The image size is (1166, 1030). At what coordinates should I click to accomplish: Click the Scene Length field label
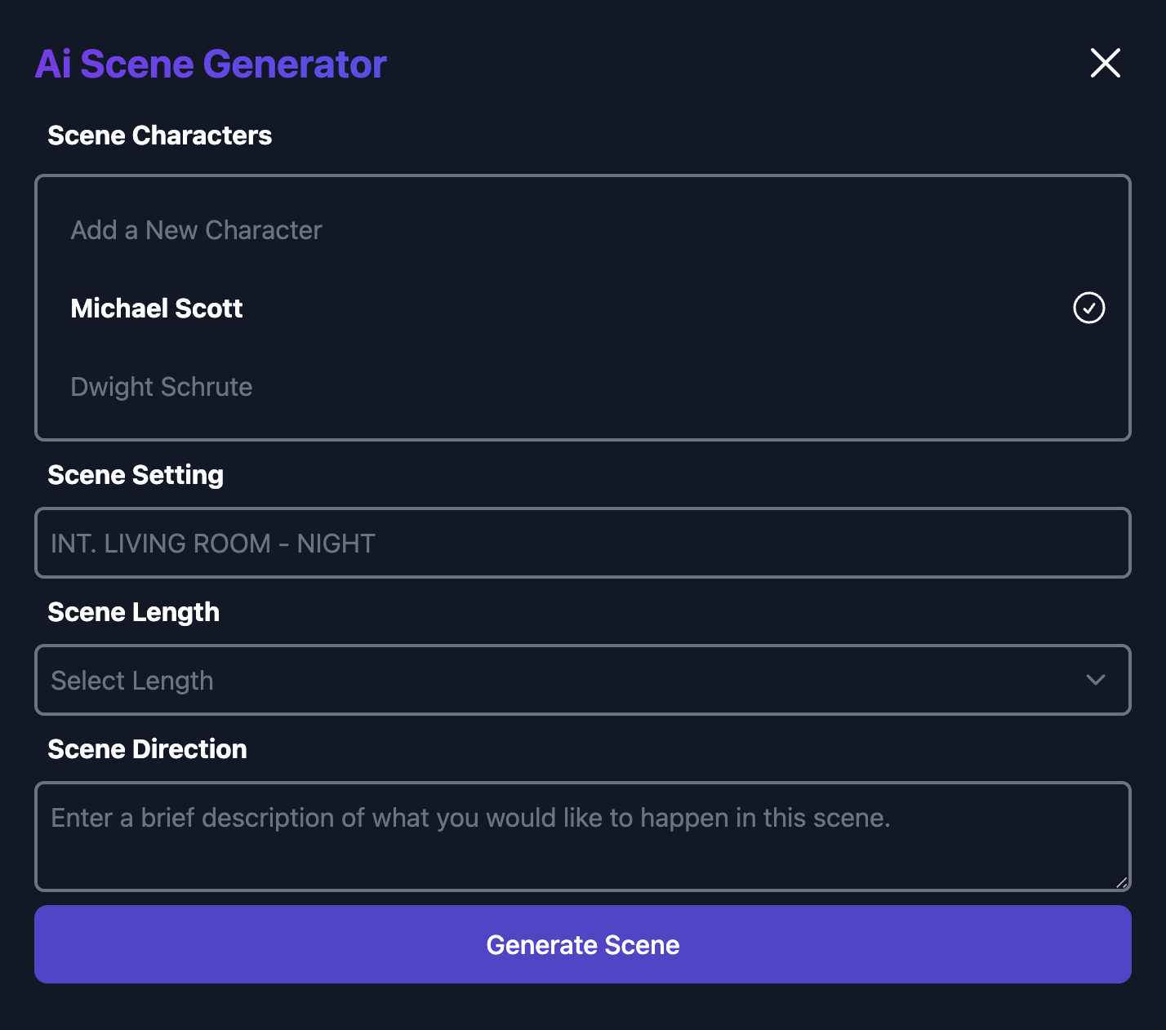[133, 612]
